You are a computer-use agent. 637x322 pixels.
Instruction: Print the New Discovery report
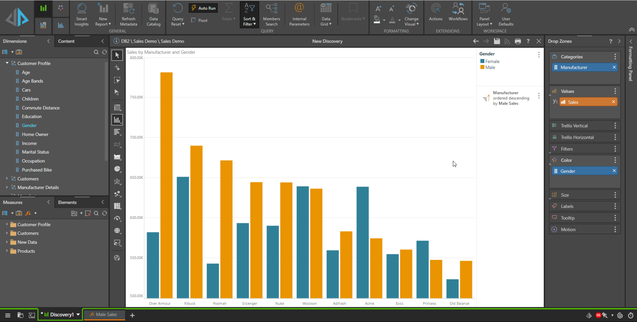click(518, 41)
